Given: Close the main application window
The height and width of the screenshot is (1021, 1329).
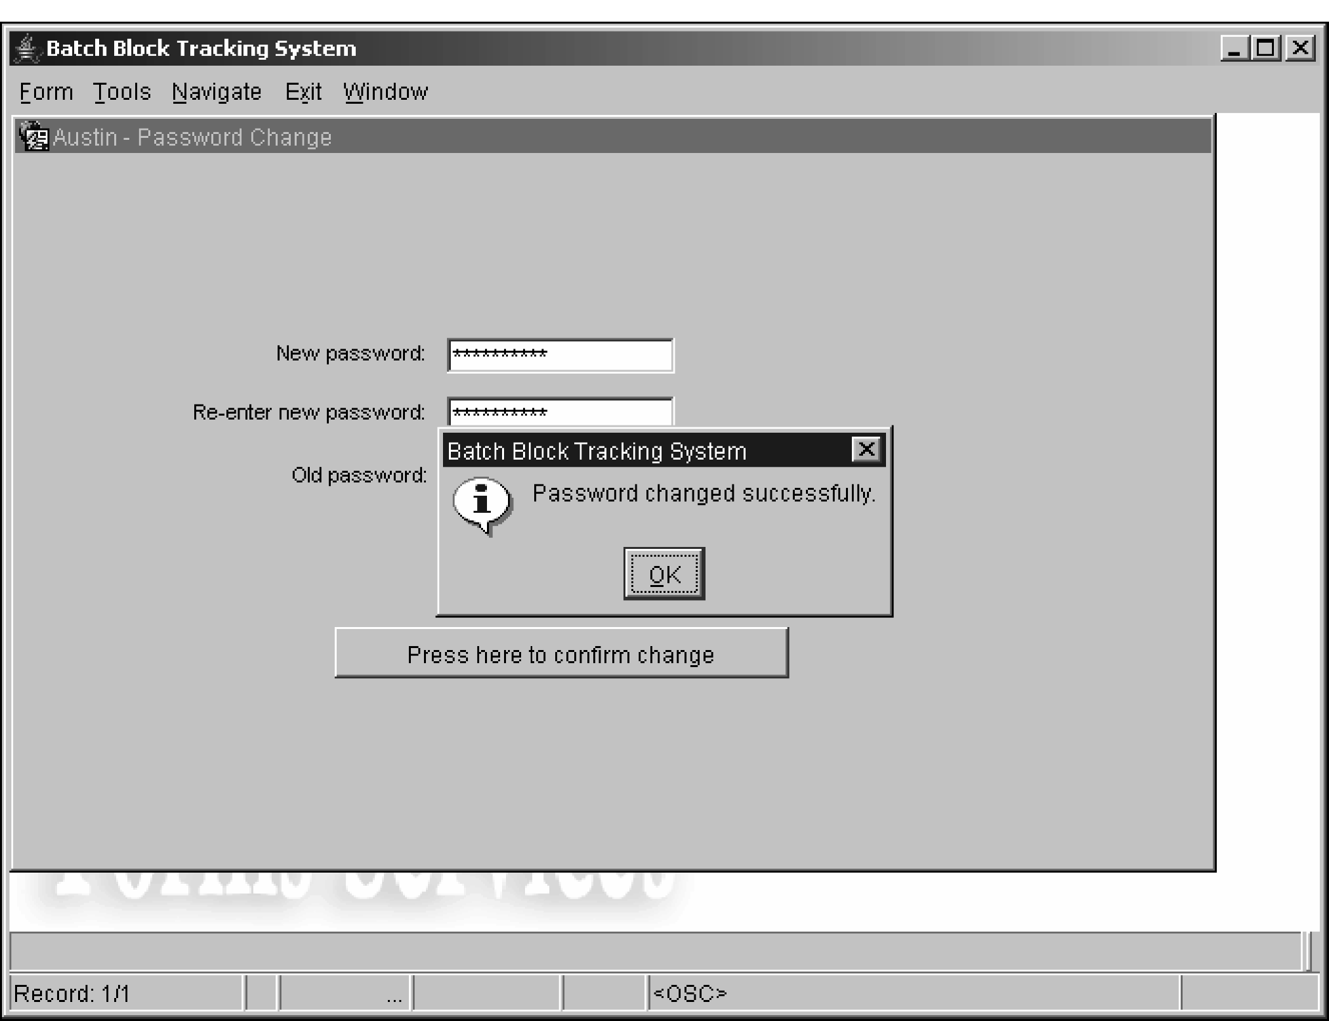Looking at the screenshot, I should [x=1299, y=49].
